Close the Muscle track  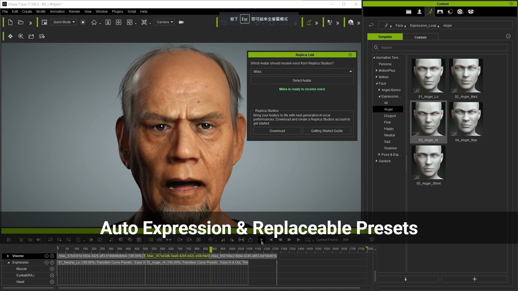tap(52, 269)
